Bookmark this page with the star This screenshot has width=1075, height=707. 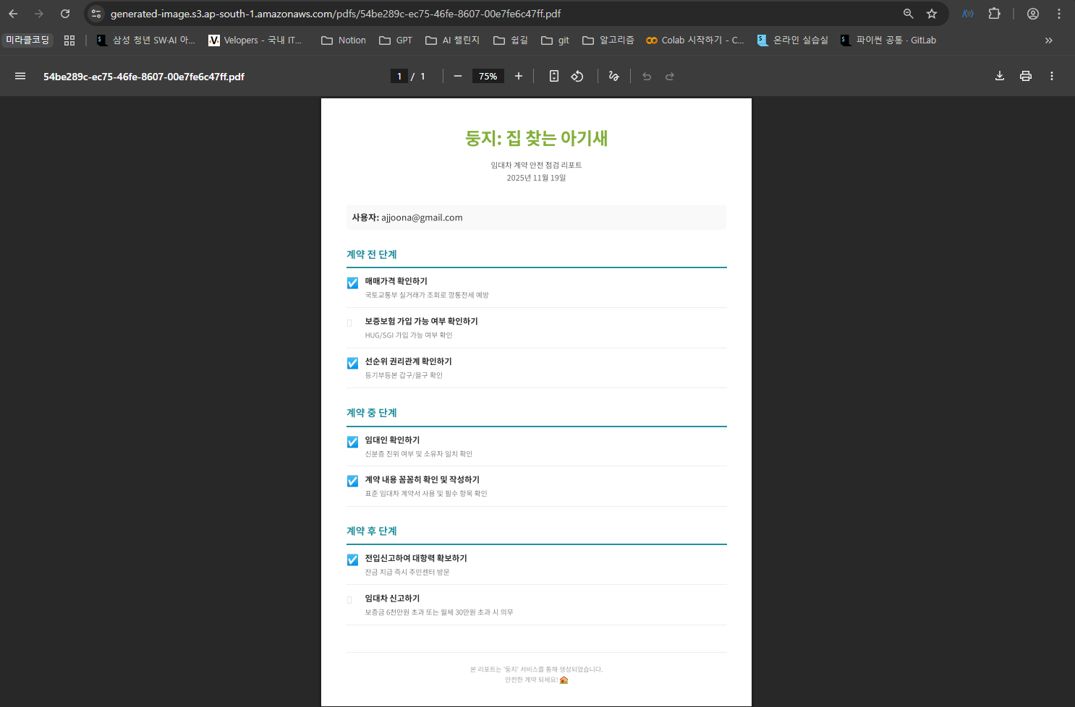pyautogui.click(x=932, y=14)
